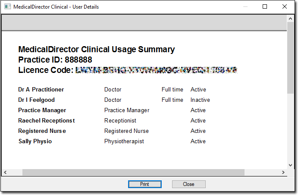Screen dimensions: 298x195
Task: Click the Practice ID 888888 heading
Action: click(x=55, y=60)
